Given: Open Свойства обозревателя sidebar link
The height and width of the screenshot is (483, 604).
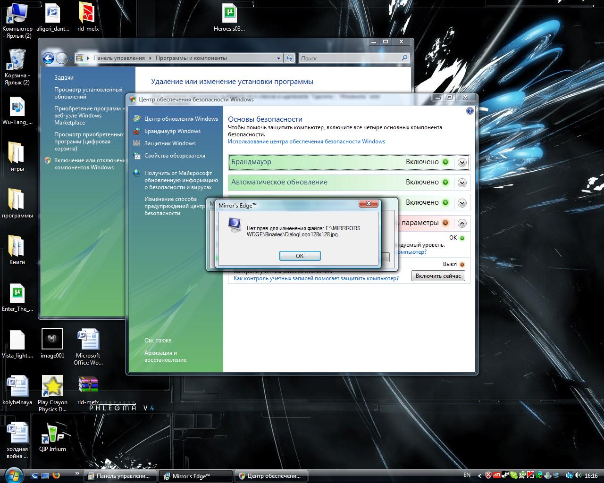Looking at the screenshot, I should click(175, 156).
